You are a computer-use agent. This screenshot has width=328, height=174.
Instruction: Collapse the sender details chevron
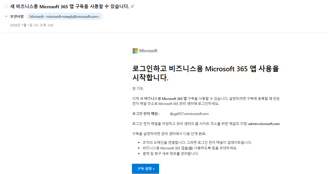click(6, 17)
